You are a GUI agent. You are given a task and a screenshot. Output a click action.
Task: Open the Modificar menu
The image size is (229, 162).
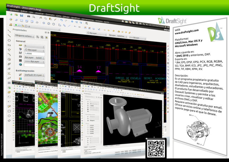[75, 18]
